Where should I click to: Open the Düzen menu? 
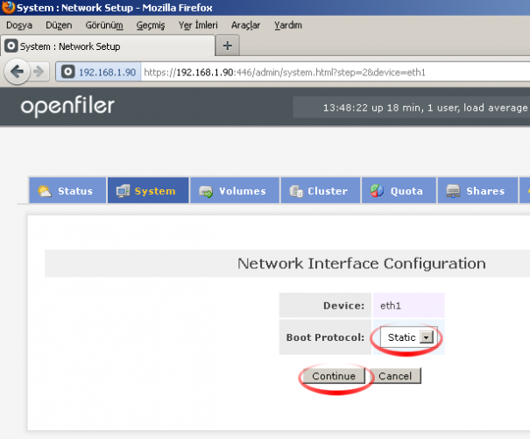coord(59,25)
